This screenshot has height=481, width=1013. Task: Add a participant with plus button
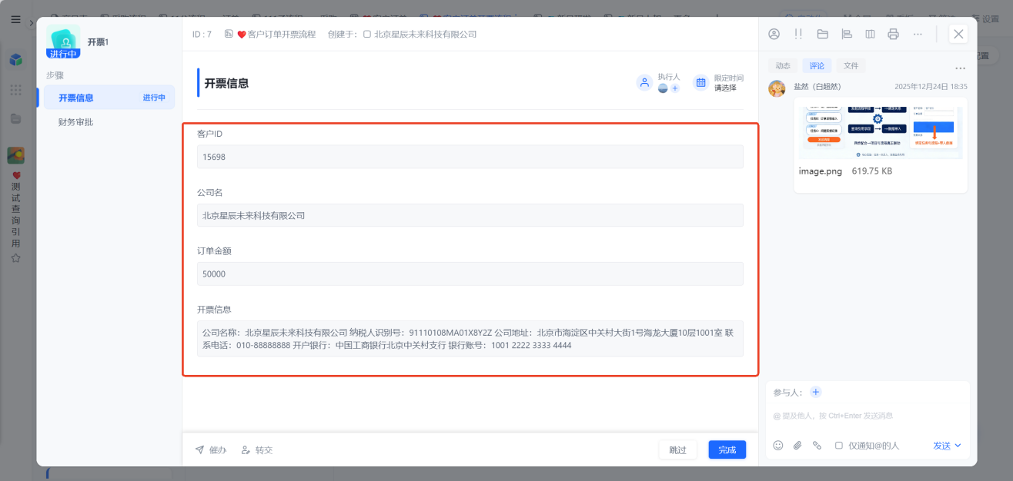(816, 392)
